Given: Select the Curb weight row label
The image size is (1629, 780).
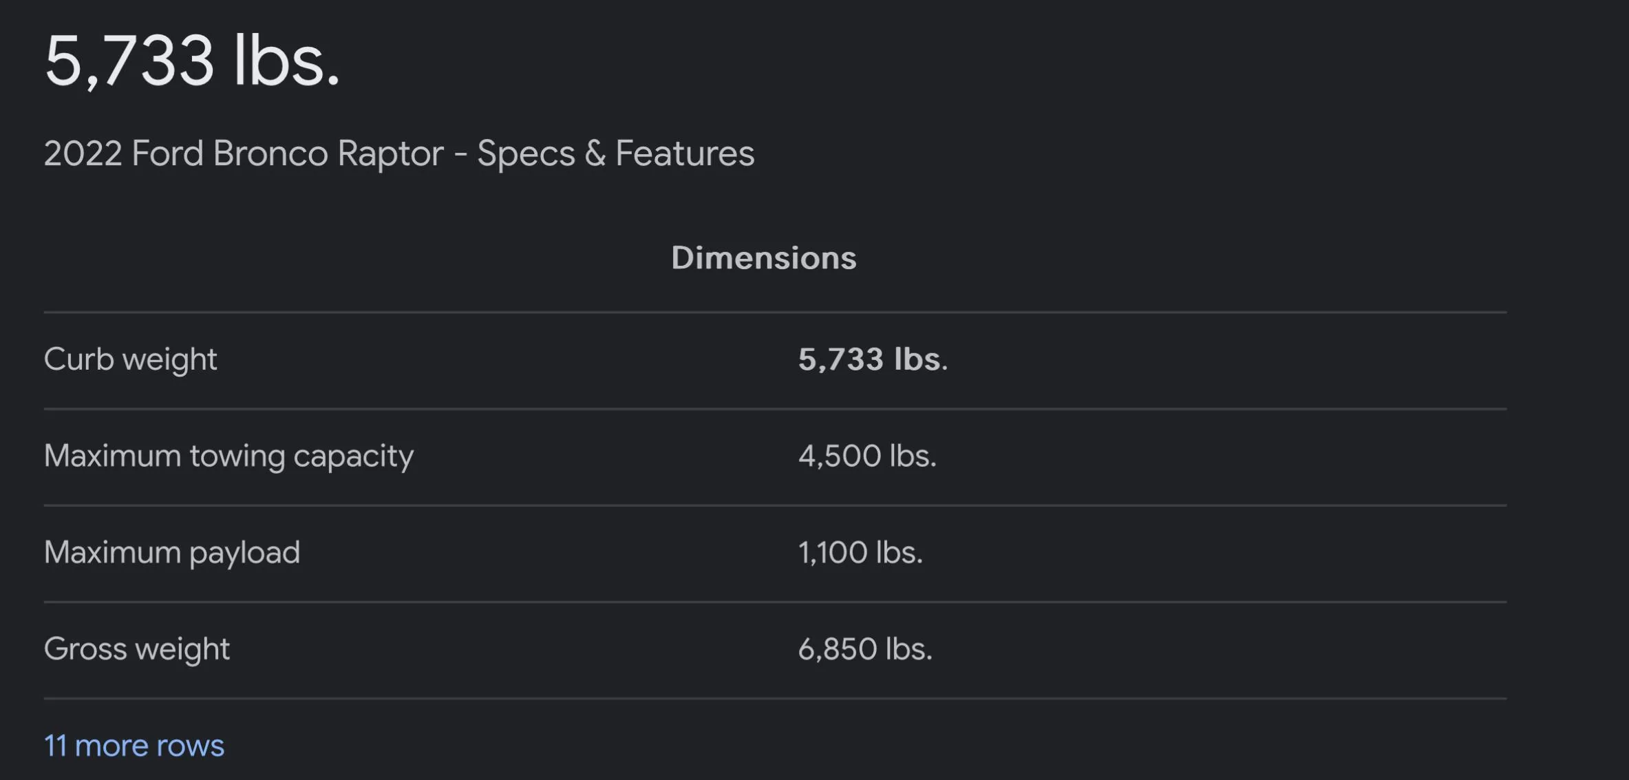Looking at the screenshot, I should 131,359.
